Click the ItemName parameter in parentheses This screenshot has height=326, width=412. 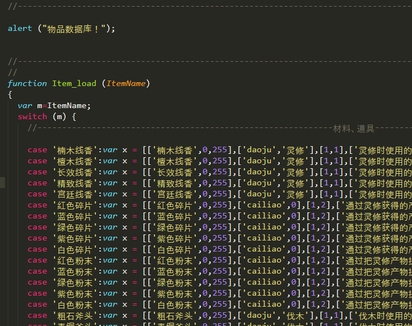click(x=126, y=83)
